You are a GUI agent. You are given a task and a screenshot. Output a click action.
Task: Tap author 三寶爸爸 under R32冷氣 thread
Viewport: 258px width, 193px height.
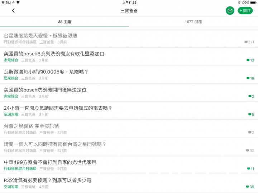[28, 187]
